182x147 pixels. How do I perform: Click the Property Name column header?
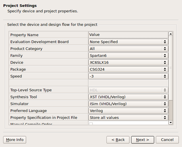49,35
